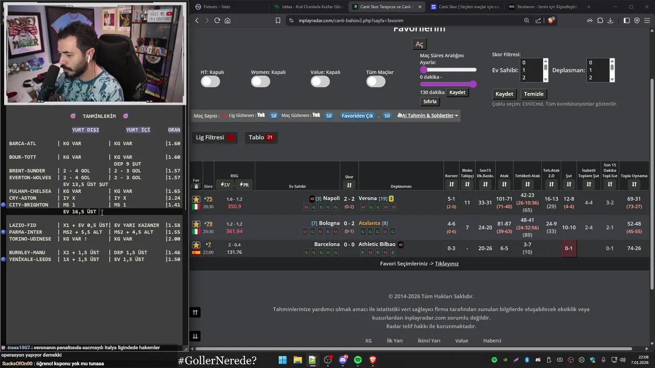Open Spotify from the taskbar
Image resolution: width=655 pixels, height=368 pixels.
(x=358, y=360)
